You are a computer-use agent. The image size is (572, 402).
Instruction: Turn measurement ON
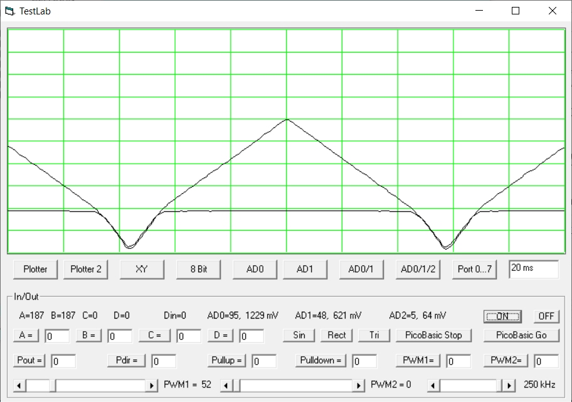502,316
